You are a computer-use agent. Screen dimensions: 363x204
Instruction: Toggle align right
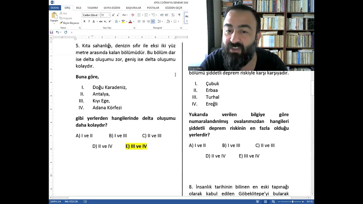click(148, 22)
